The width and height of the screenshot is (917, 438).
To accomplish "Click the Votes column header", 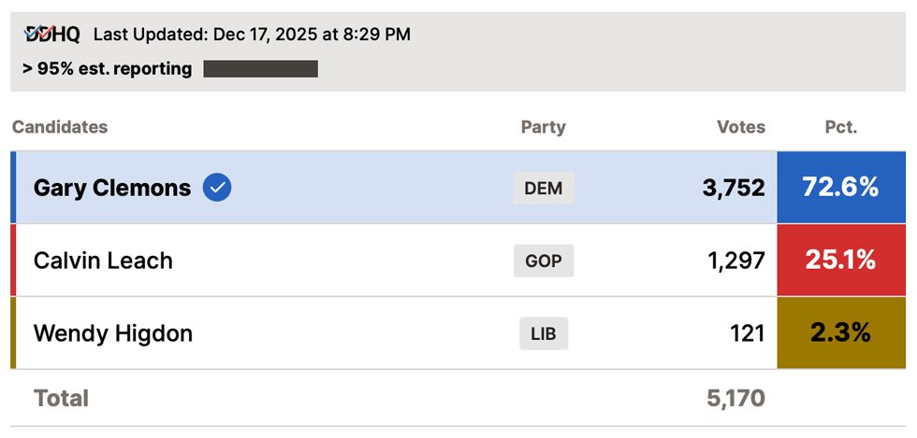I will (x=740, y=127).
